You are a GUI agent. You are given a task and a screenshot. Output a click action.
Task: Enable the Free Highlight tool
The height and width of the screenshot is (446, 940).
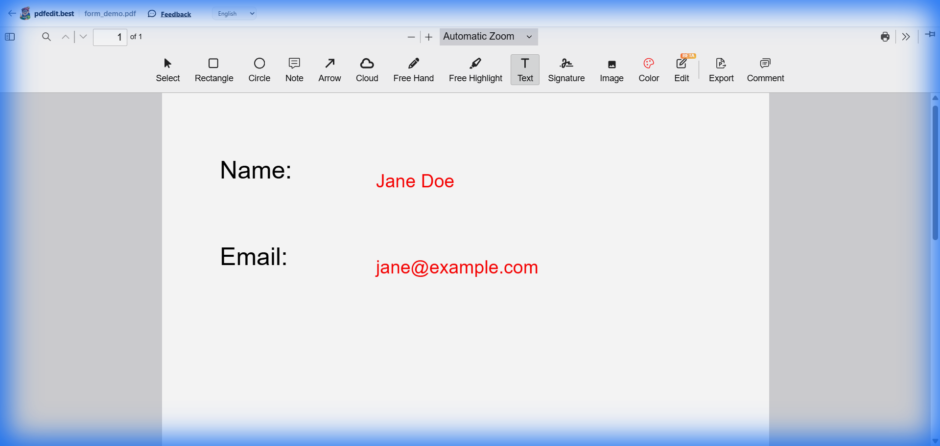tap(475, 69)
